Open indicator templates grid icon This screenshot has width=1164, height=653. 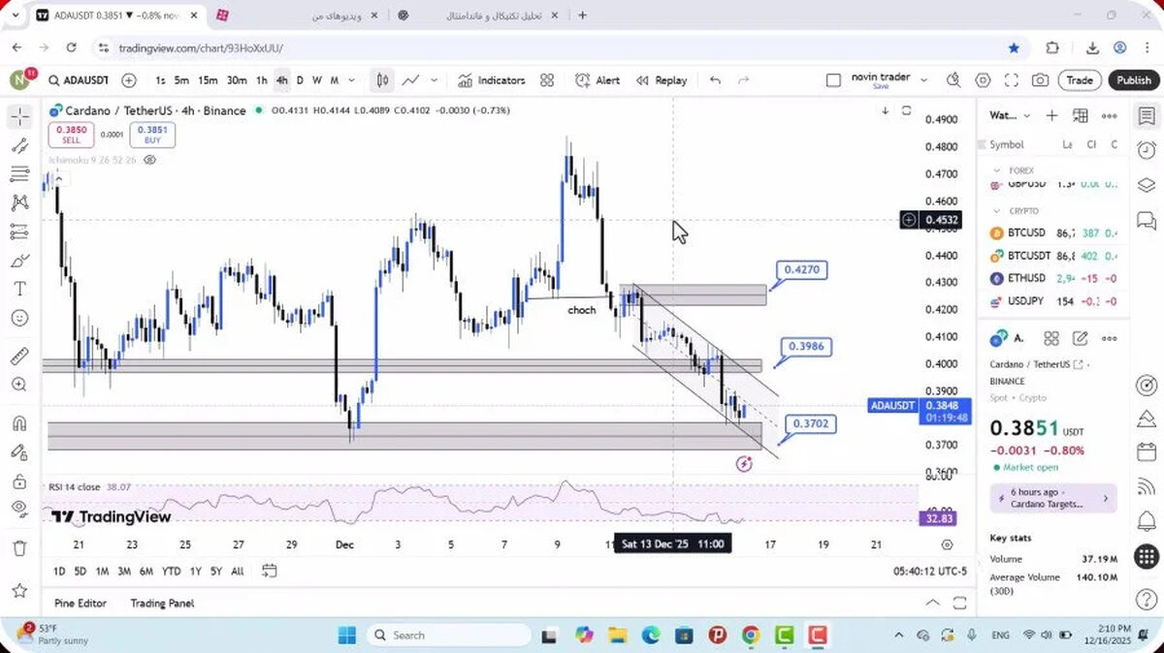547,80
